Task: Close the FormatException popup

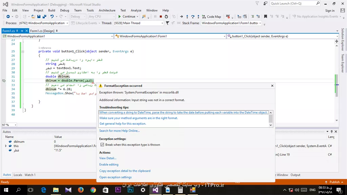Action: (272, 86)
